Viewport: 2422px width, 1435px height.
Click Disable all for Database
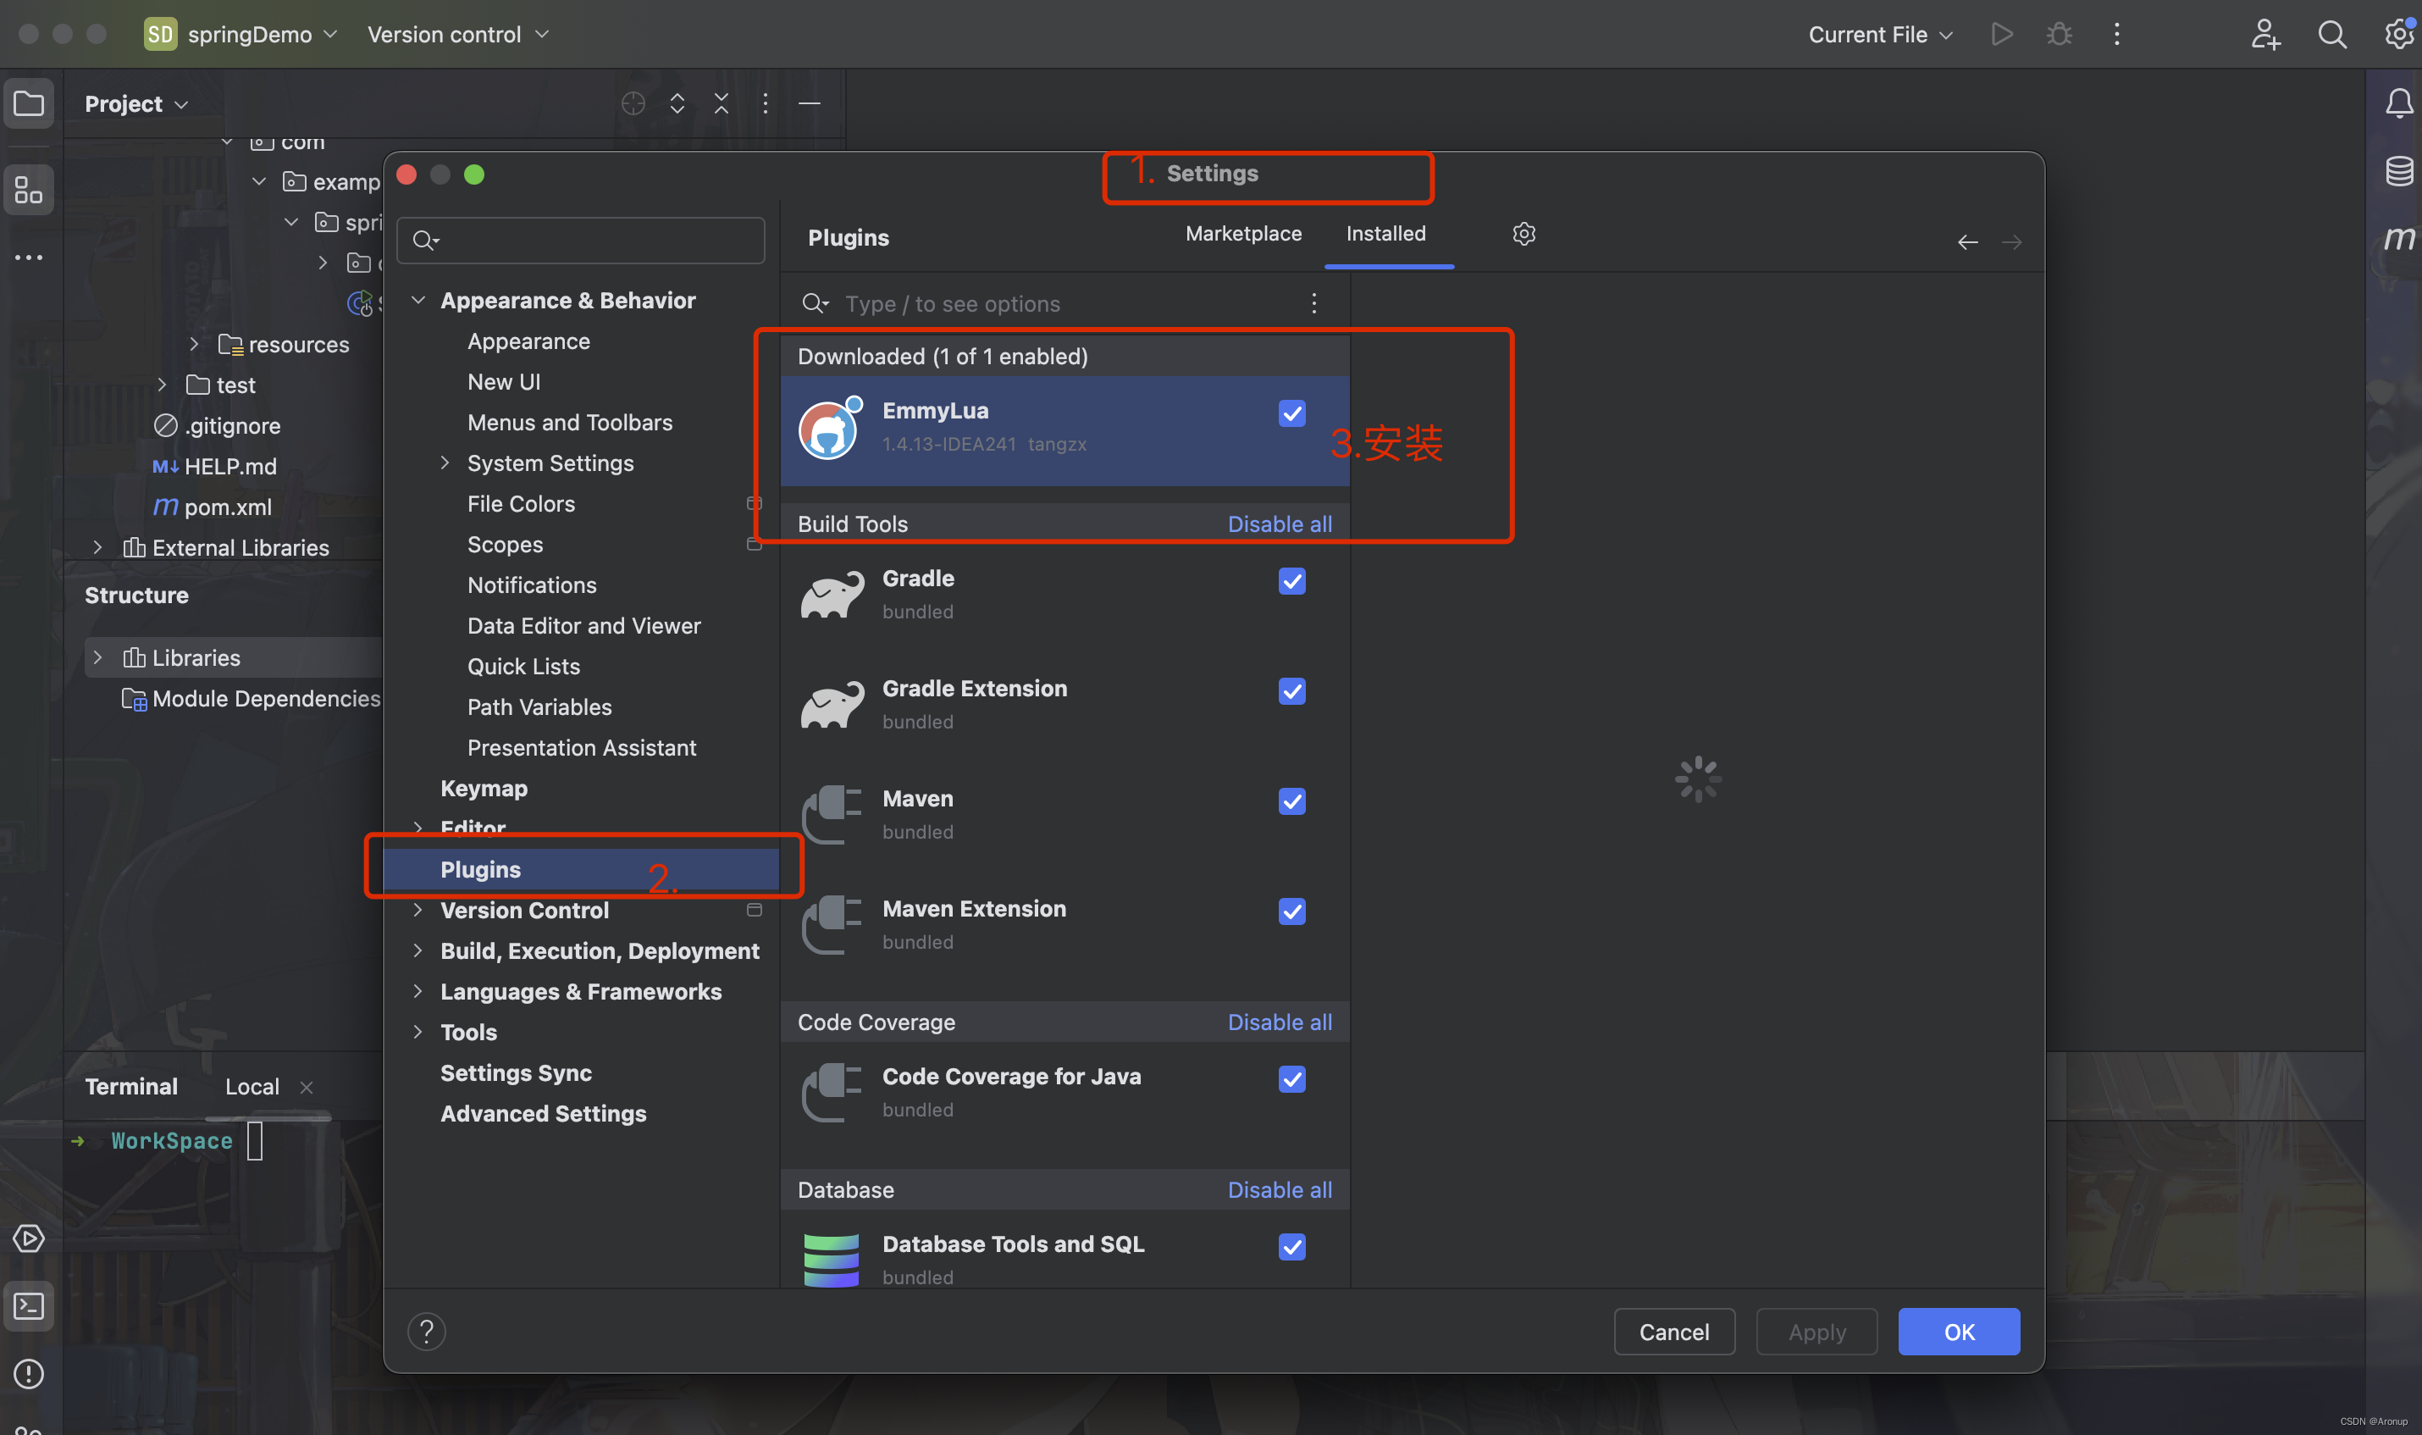1280,1190
